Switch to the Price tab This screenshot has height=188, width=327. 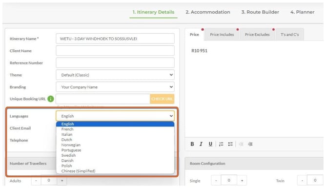(x=194, y=35)
